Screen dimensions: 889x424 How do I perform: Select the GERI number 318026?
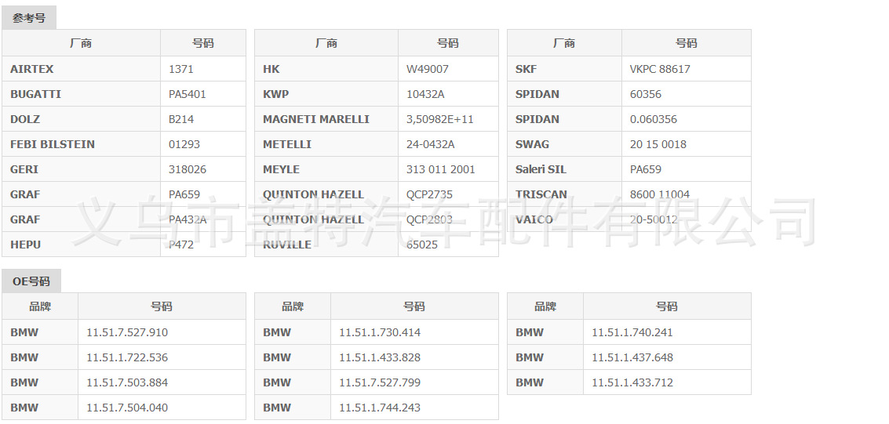186,169
